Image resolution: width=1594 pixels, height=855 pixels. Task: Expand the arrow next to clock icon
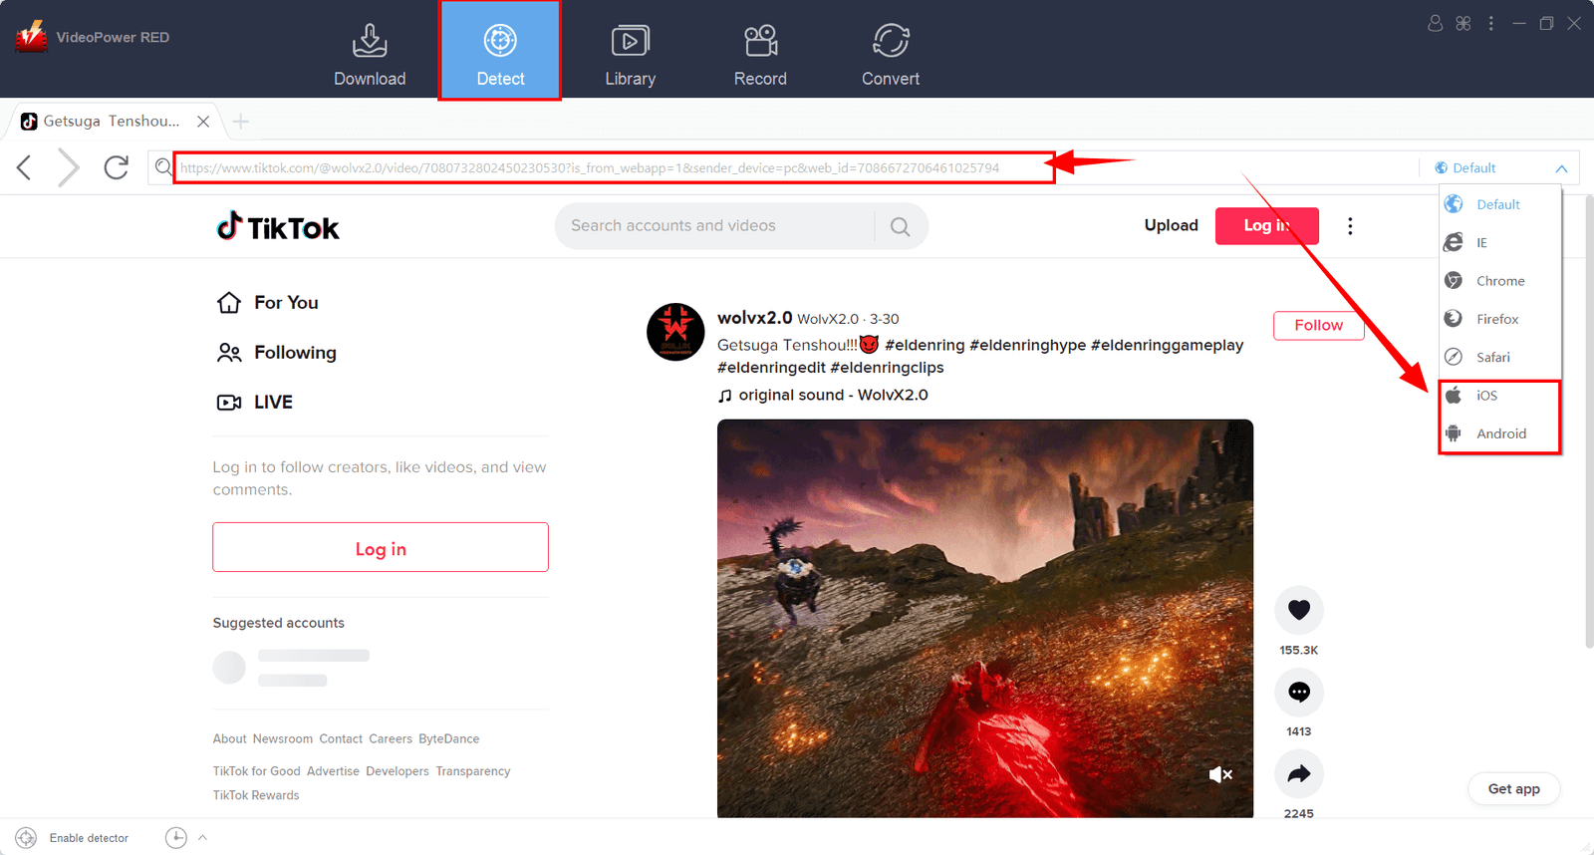click(202, 837)
